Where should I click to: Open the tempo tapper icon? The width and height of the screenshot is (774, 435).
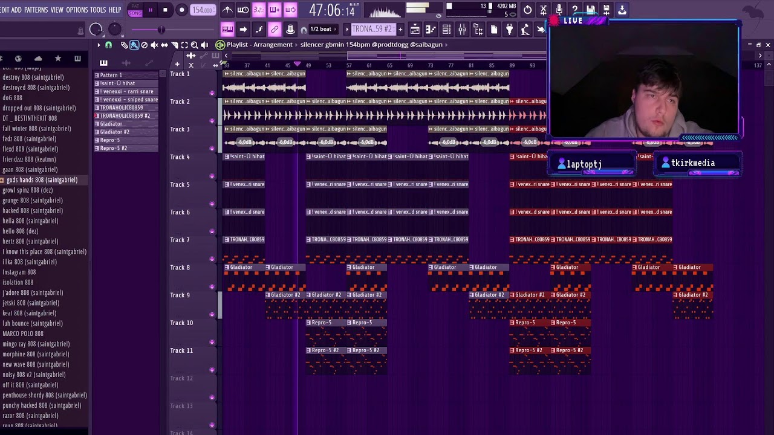(525, 29)
